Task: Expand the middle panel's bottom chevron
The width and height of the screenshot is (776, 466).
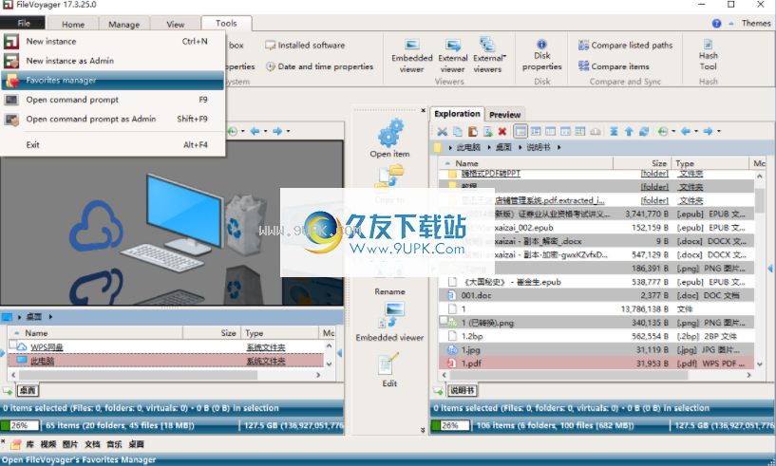Action: pyautogui.click(x=423, y=430)
